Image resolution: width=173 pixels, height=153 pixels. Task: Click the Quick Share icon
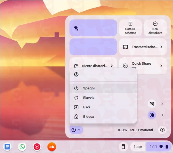(x=125, y=66)
